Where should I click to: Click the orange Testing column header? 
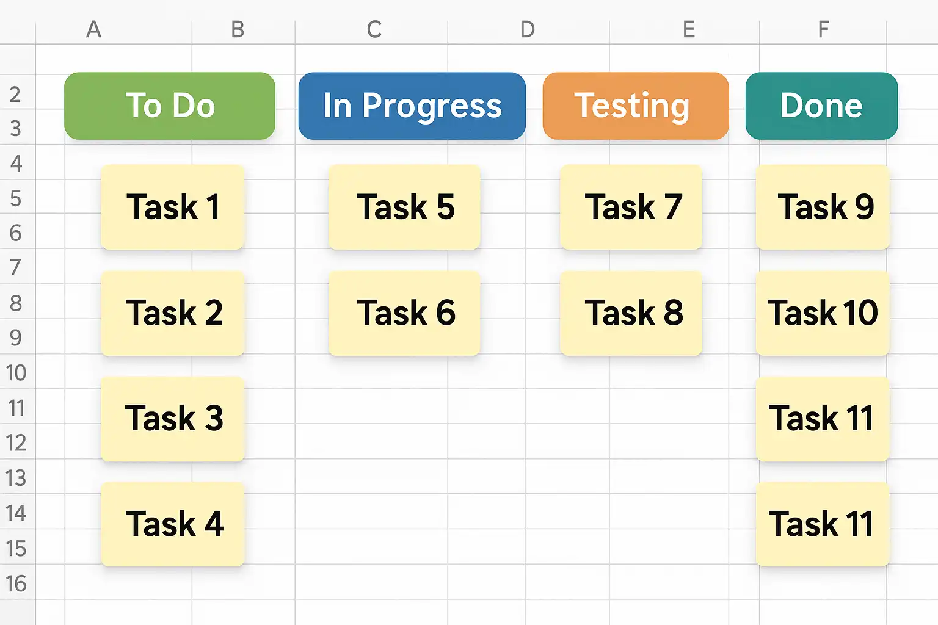click(x=635, y=106)
